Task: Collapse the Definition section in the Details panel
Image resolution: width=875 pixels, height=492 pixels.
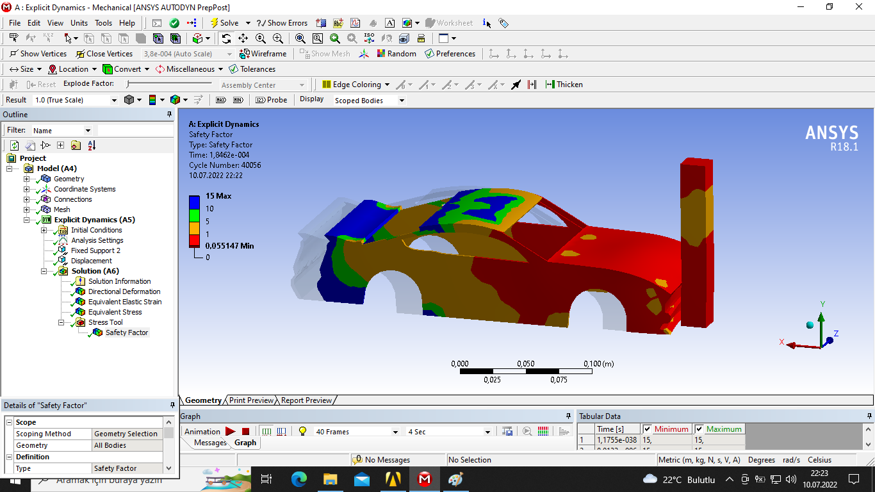Action: pos(9,457)
